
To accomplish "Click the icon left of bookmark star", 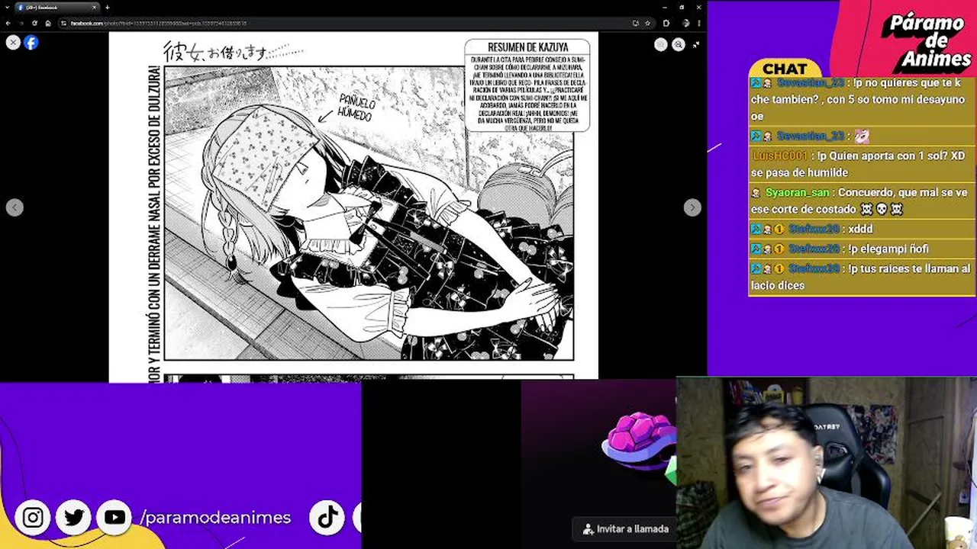I will (x=636, y=23).
